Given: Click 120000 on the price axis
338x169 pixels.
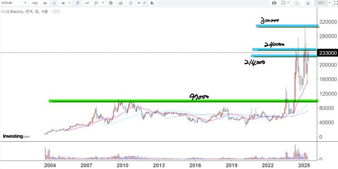Looking at the screenshot, I should [328, 94].
